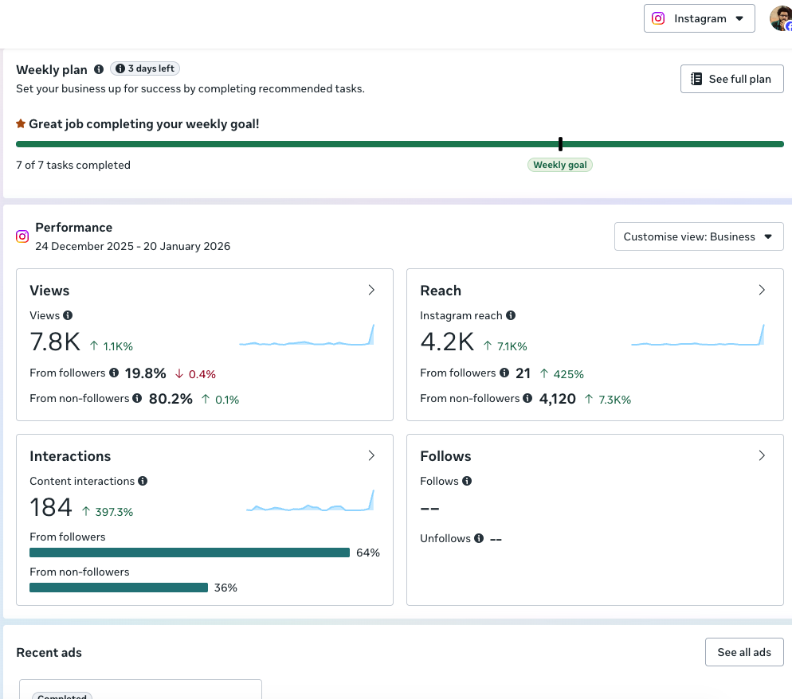This screenshot has height=699, width=792.
Task: Click info icon for Views From followers
Action: (114, 373)
